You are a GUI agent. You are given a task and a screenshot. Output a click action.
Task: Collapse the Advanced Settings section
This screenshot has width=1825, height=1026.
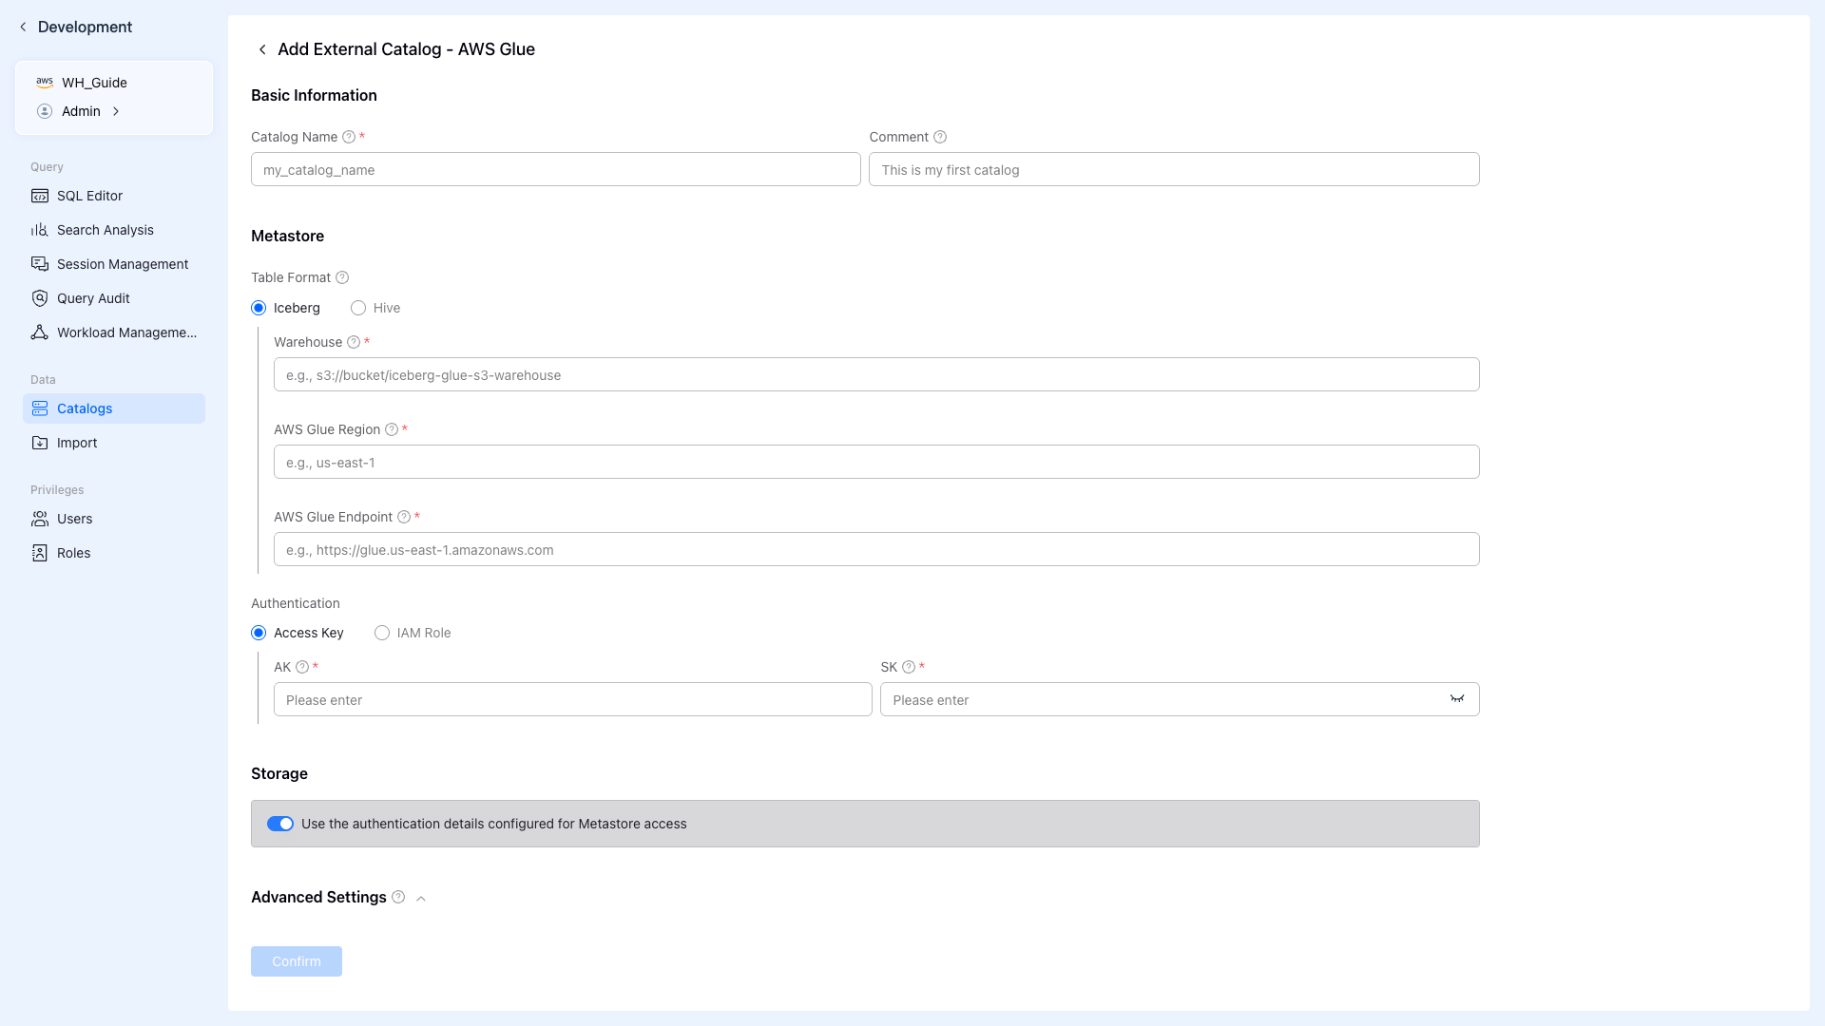[420, 897]
